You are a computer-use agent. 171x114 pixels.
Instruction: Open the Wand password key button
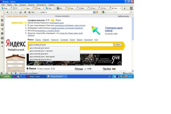tap(16, 12)
